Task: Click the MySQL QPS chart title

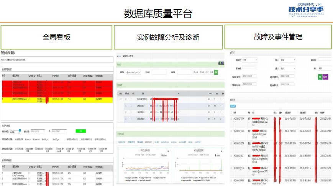Action: [145, 150]
